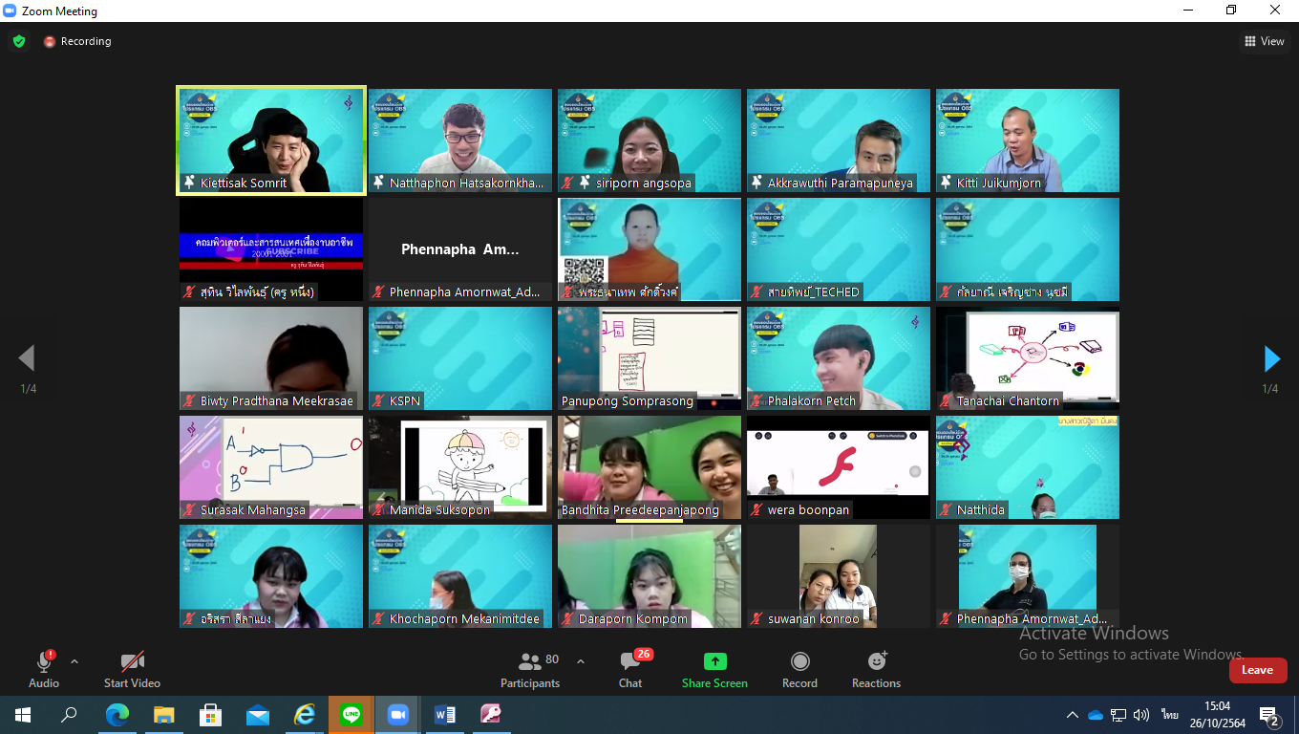
Task: Select Tanachai Chantorn's whiteboard tile
Action: tap(1028, 358)
